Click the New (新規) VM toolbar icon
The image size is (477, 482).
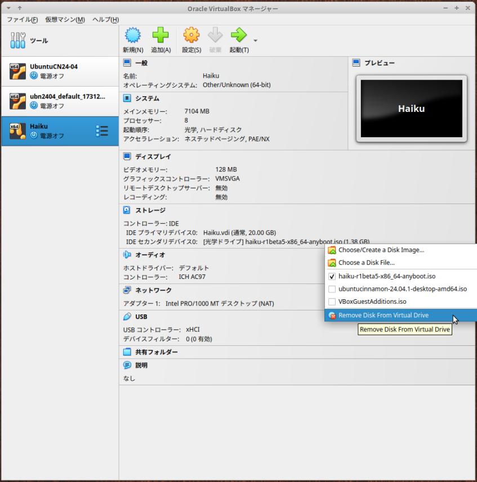133,35
